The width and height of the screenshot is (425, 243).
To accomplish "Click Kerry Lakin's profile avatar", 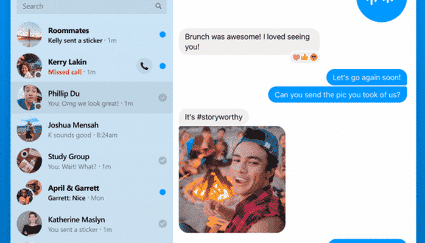I will 29,66.
